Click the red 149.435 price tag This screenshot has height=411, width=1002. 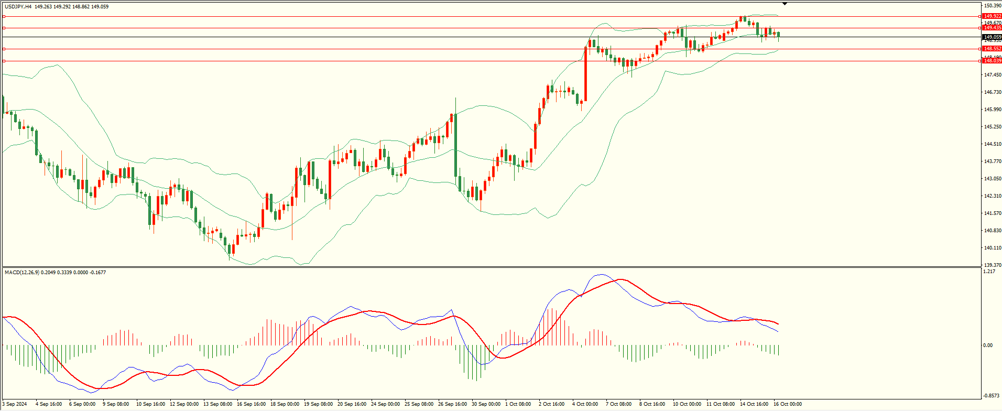coord(992,28)
